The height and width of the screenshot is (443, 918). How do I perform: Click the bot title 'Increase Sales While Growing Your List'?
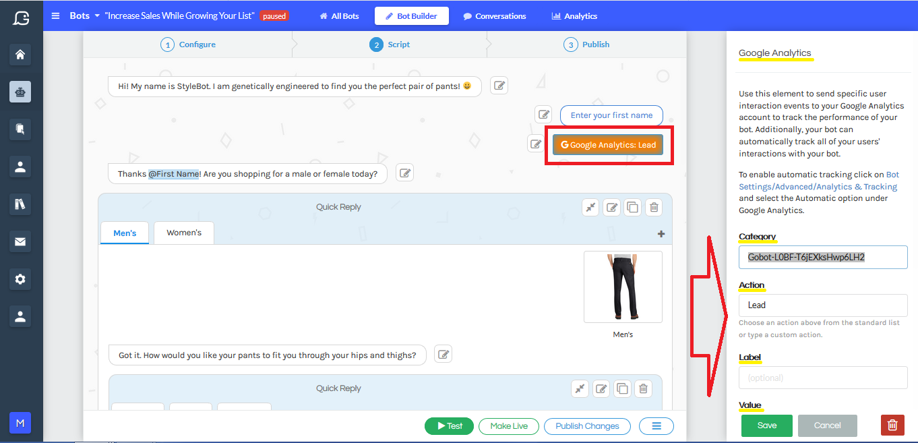[179, 16]
